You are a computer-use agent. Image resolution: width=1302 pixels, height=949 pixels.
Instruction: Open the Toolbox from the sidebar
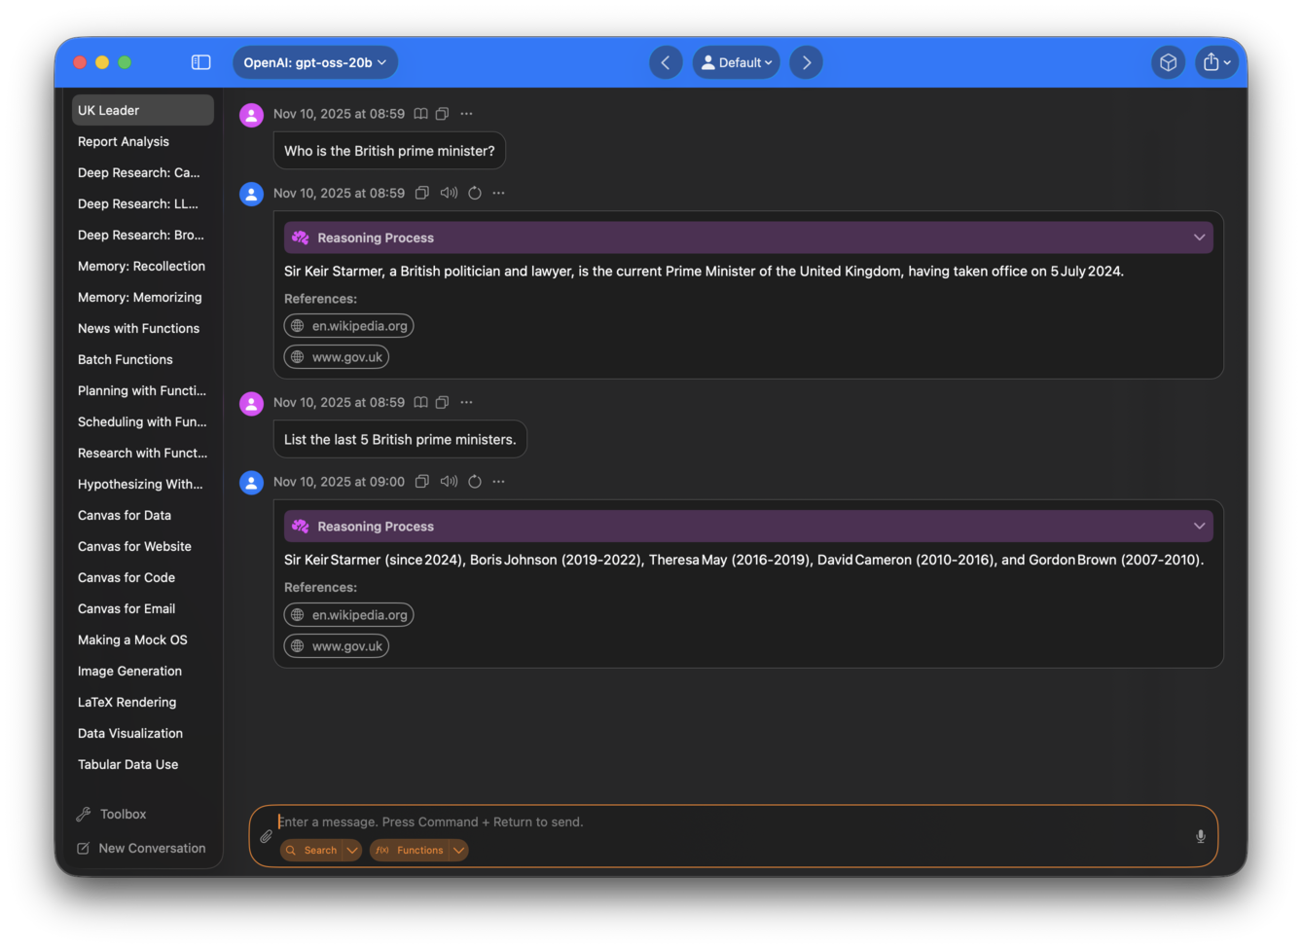click(123, 814)
